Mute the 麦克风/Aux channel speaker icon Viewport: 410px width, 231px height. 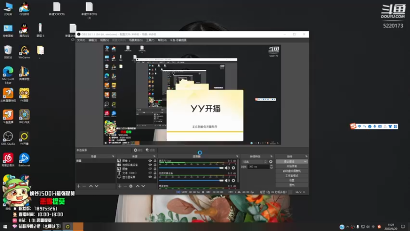227,168
